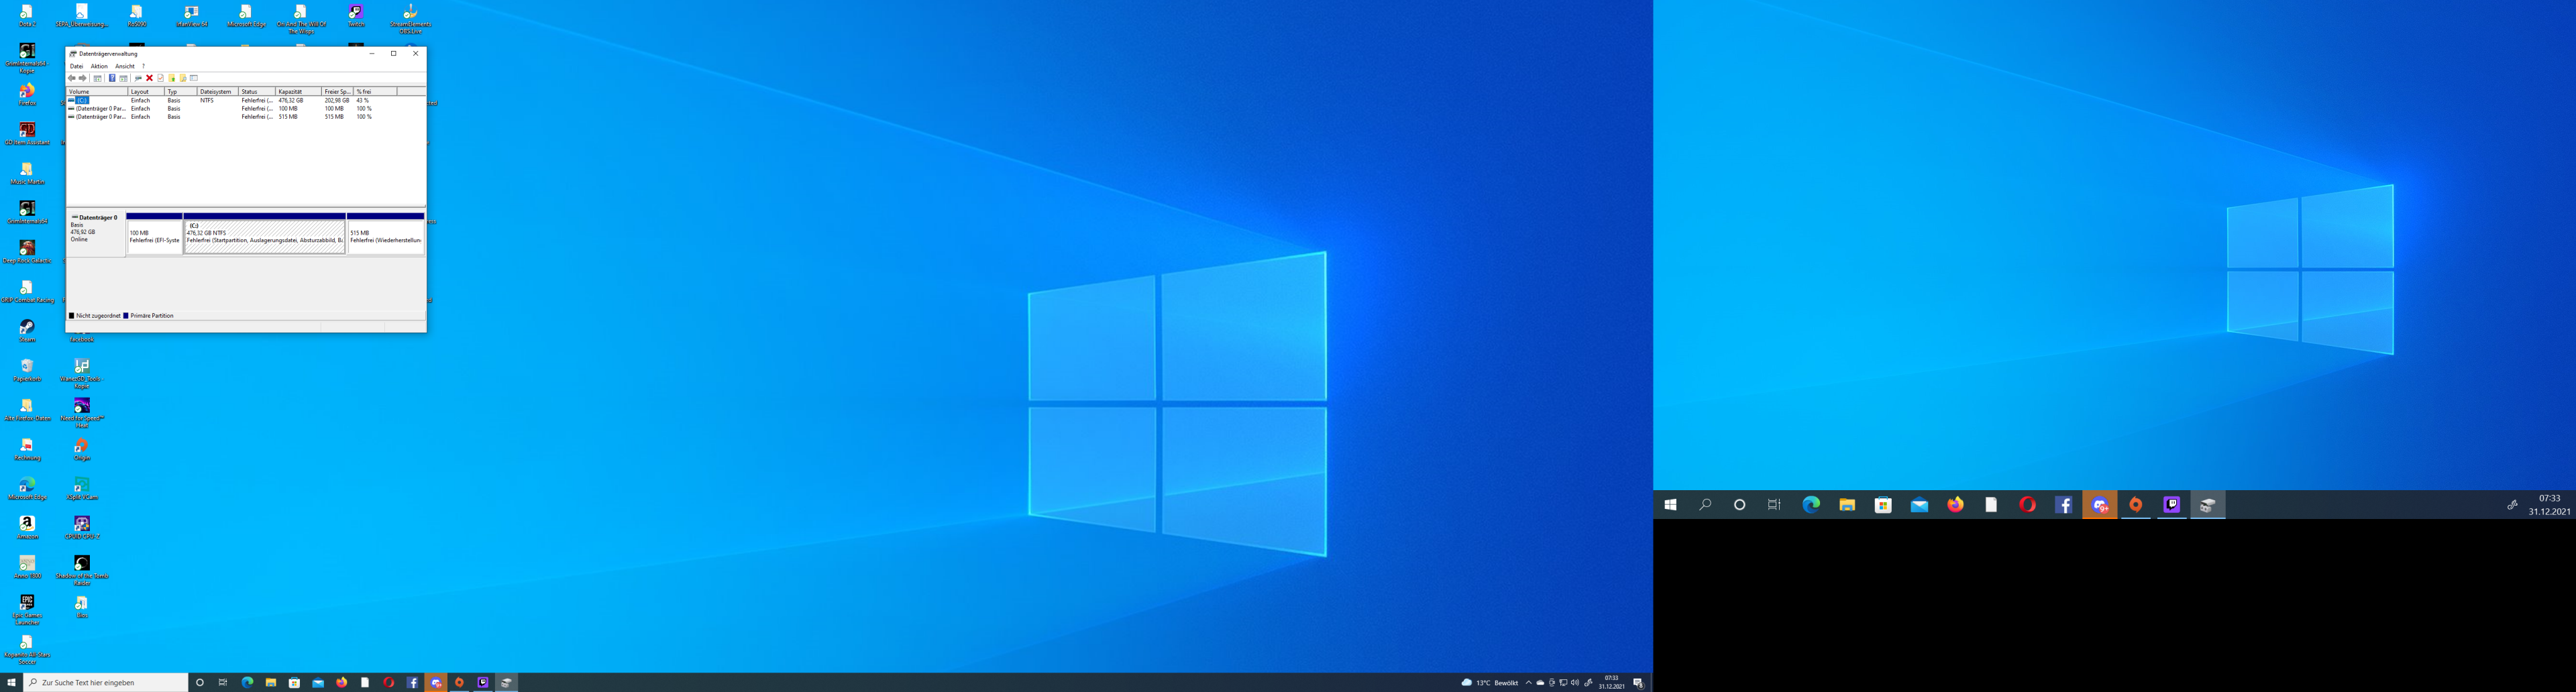Select the GD Item Assistant desktop icon
This screenshot has height=692, width=2576.
[27, 134]
